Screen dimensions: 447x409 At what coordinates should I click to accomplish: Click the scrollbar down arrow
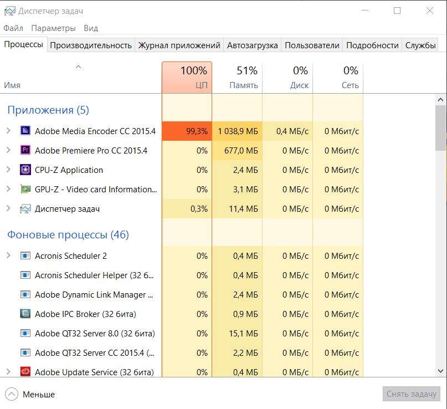pyautogui.click(x=440, y=371)
